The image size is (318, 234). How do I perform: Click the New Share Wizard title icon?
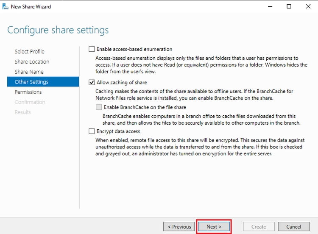click(5, 6)
